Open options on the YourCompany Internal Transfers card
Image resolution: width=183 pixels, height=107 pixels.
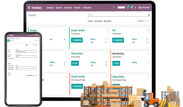point(106,30)
